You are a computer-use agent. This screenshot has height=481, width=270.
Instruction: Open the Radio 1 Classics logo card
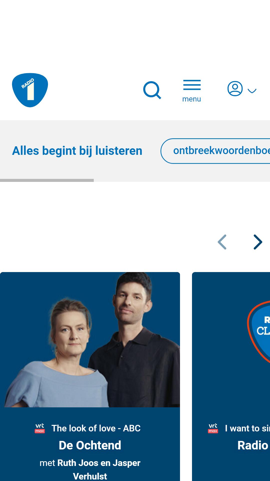tap(231, 340)
